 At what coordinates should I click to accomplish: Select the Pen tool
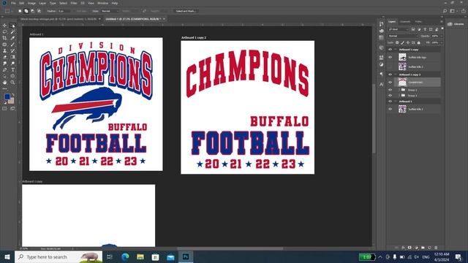click(4, 69)
